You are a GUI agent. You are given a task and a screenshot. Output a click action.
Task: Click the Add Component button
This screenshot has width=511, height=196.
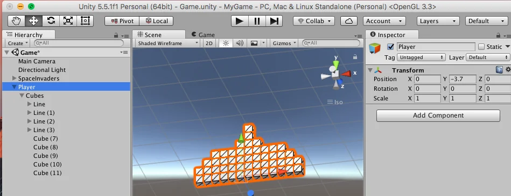(438, 115)
